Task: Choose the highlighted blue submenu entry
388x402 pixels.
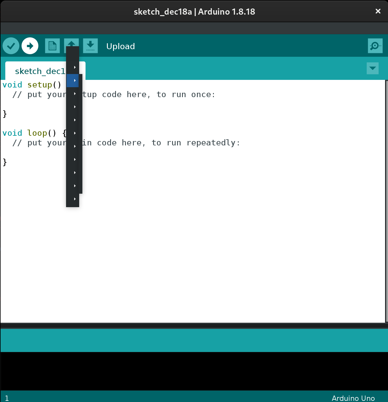Action: pos(73,80)
